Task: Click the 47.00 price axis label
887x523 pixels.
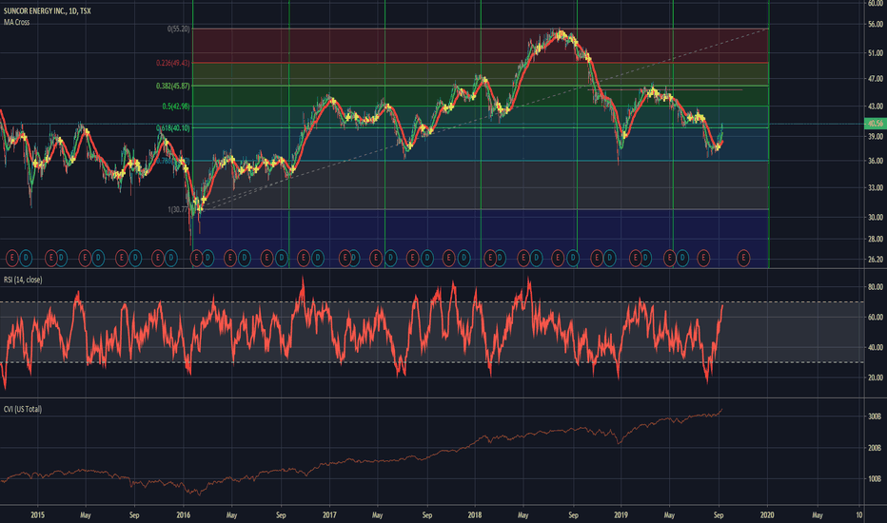Action: point(876,79)
